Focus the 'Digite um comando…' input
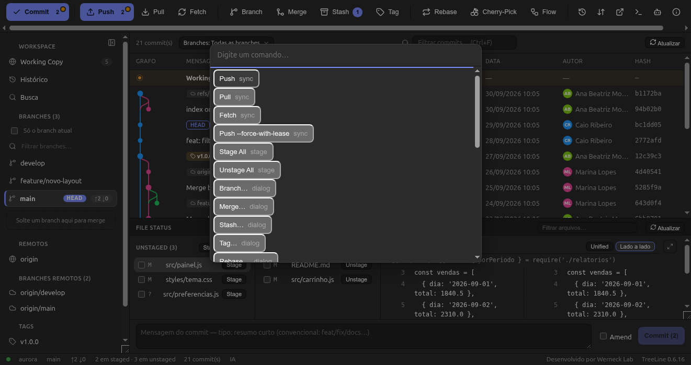Image resolution: width=691 pixels, height=365 pixels. coord(342,55)
